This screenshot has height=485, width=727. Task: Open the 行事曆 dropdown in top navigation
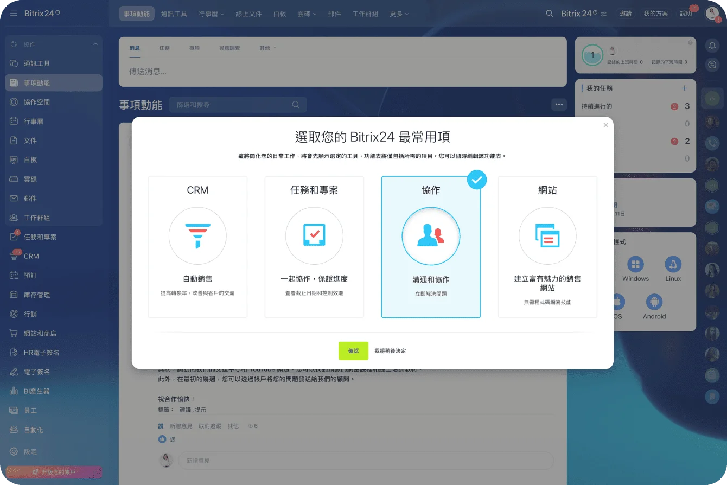pos(211,14)
